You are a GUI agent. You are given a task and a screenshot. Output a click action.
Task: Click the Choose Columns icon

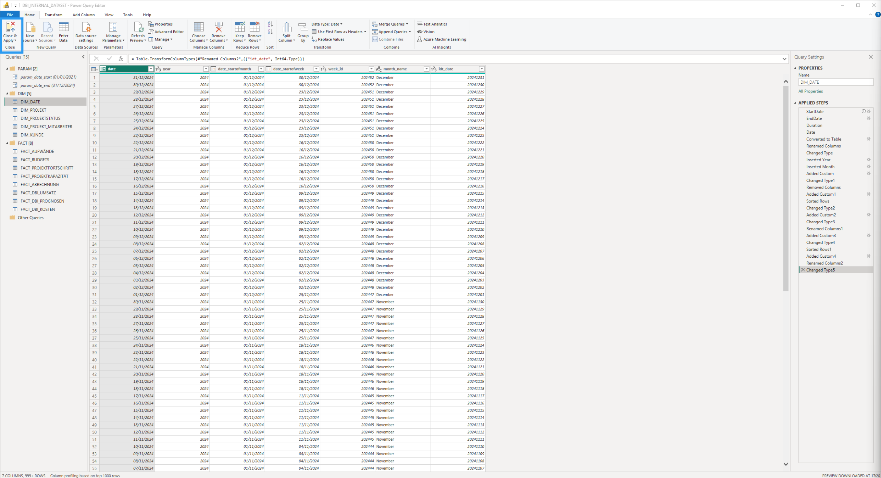point(199,27)
